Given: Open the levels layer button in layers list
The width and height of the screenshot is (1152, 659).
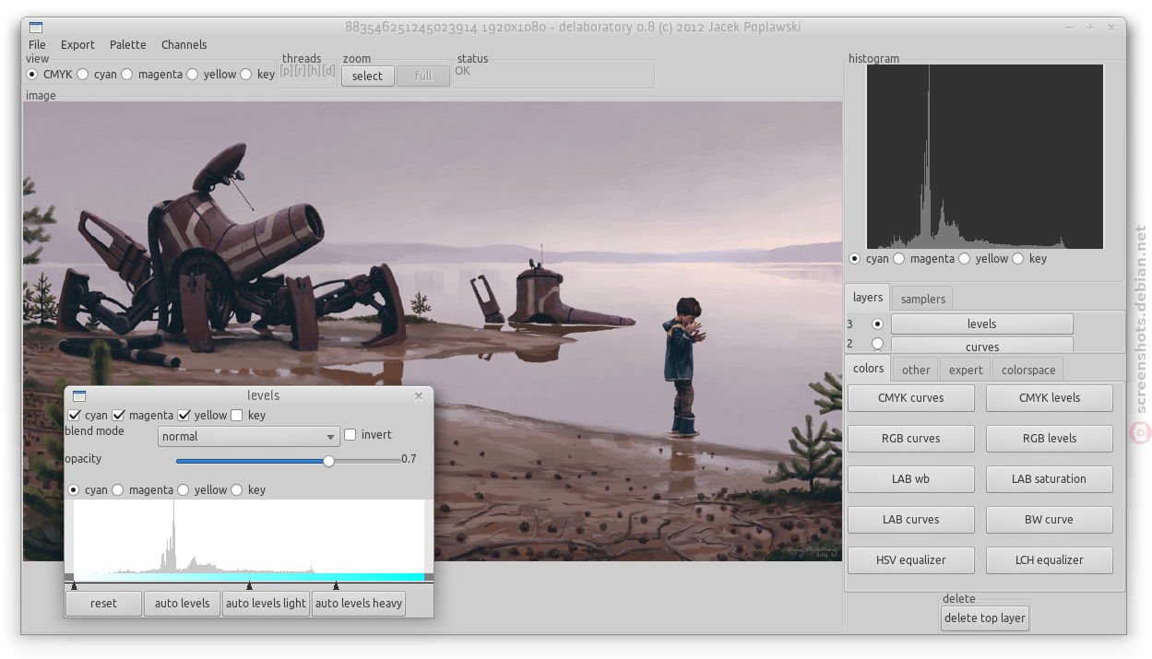Looking at the screenshot, I should (981, 324).
